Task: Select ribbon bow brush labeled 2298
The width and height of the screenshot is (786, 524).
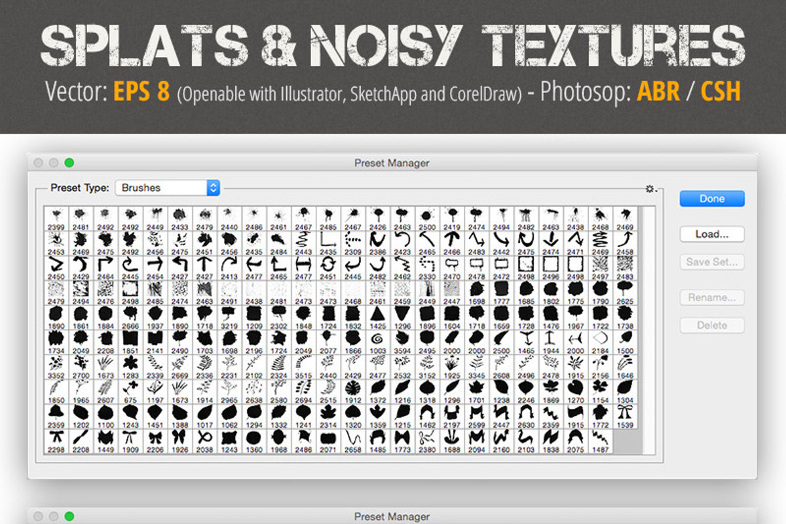Action: pyautogui.click(x=56, y=441)
